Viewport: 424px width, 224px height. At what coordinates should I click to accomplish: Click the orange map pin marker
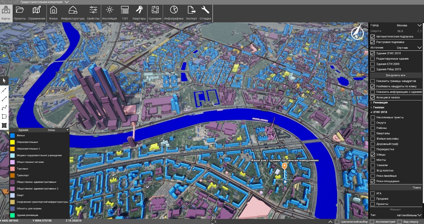pos(285,166)
